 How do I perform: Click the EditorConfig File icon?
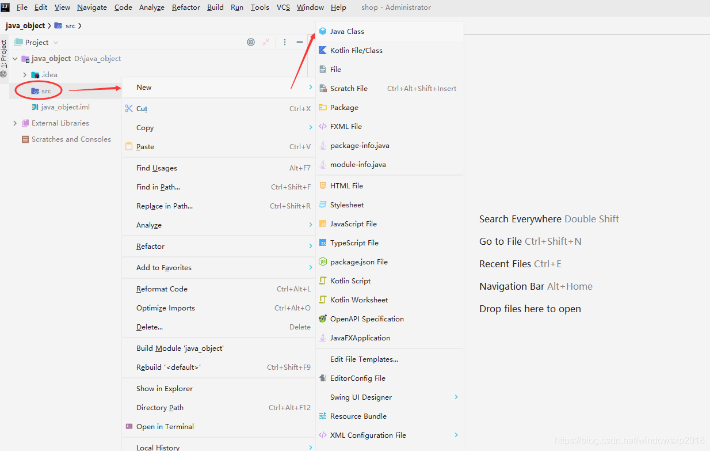323,378
